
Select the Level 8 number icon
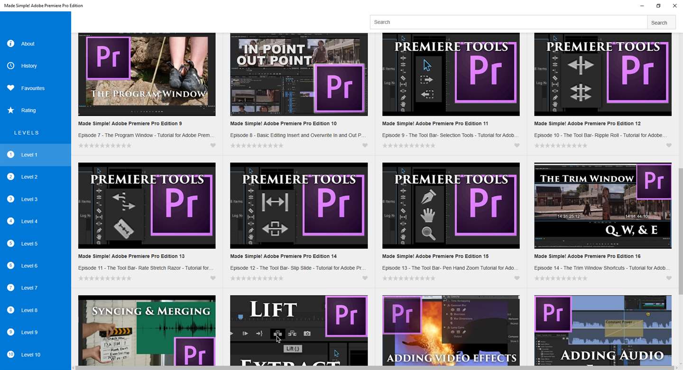click(10, 310)
